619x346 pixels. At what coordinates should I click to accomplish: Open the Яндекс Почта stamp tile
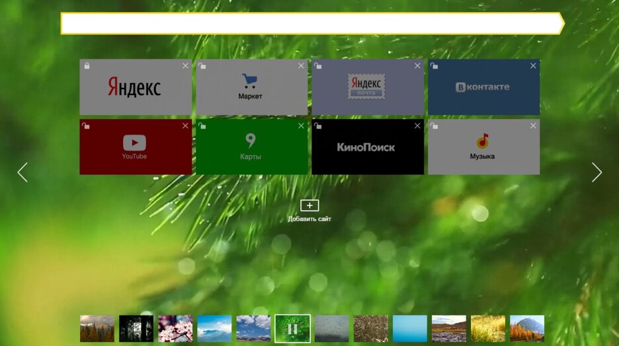click(x=367, y=88)
